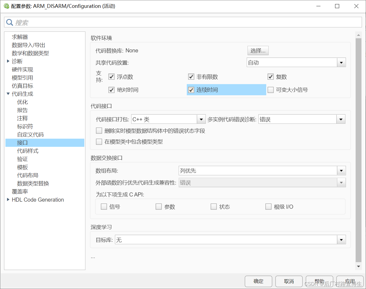The height and width of the screenshot is (289, 366).
Task: Enable the 可变大小信号 checkbox
Action: [271, 90]
